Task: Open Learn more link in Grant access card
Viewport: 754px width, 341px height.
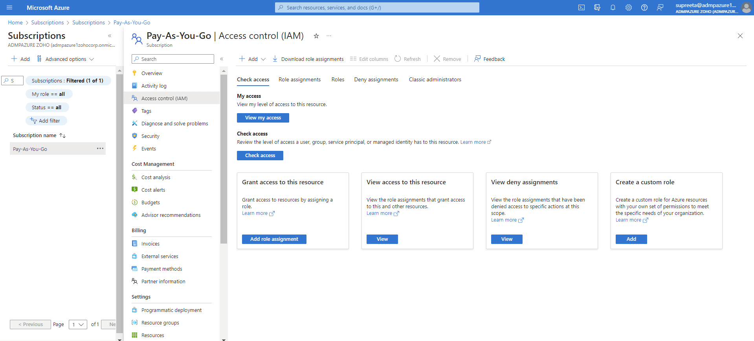Action: tap(258, 213)
